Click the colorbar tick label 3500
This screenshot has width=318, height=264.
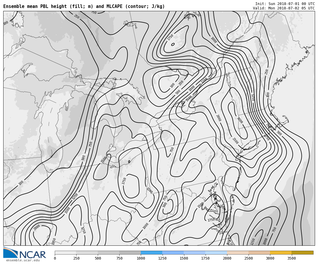(291, 258)
